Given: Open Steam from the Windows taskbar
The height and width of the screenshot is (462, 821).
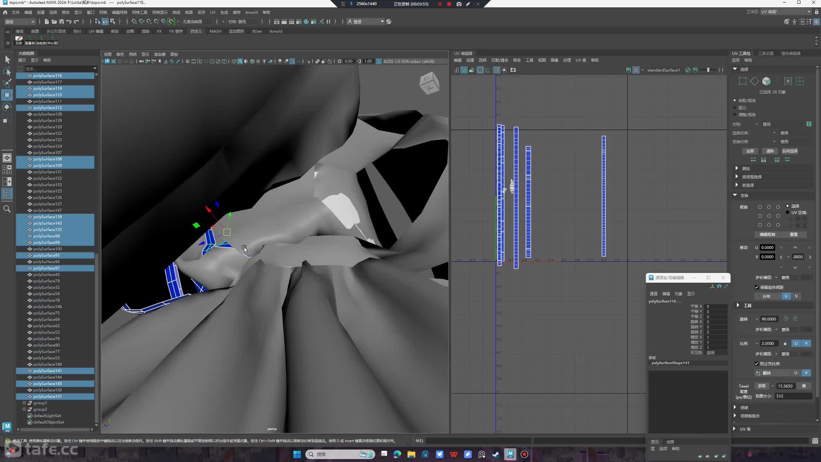Looking at the screenshot, I should click(x=496, y=454).
